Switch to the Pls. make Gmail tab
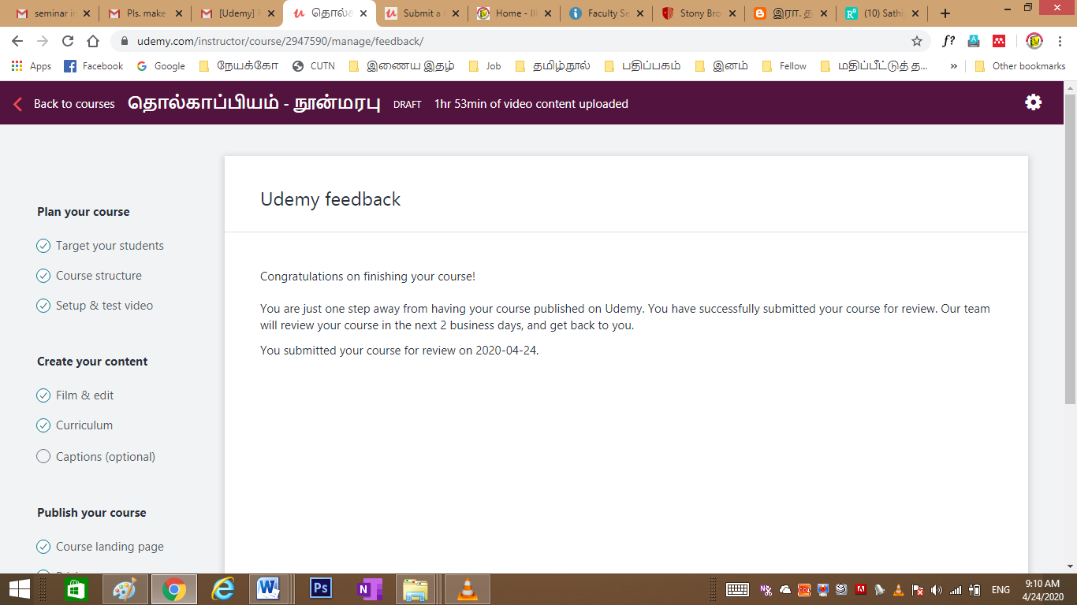Screen dimensions: 1077x605 click(x=147, y=13)
